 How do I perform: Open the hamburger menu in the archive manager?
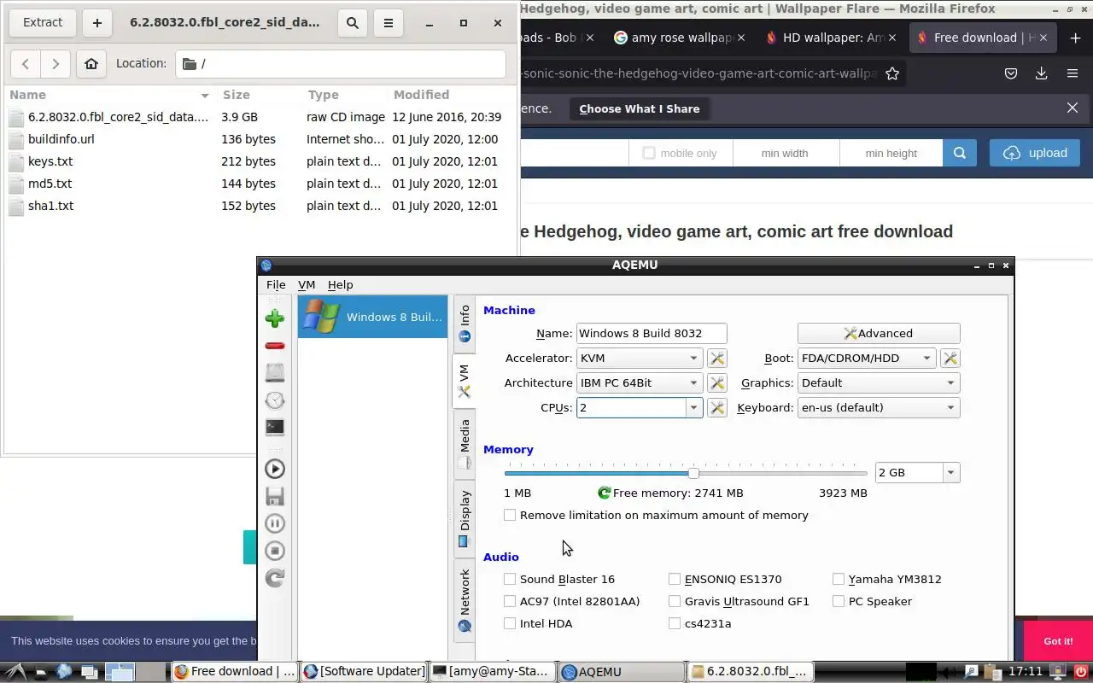click(x=389, y=23)
